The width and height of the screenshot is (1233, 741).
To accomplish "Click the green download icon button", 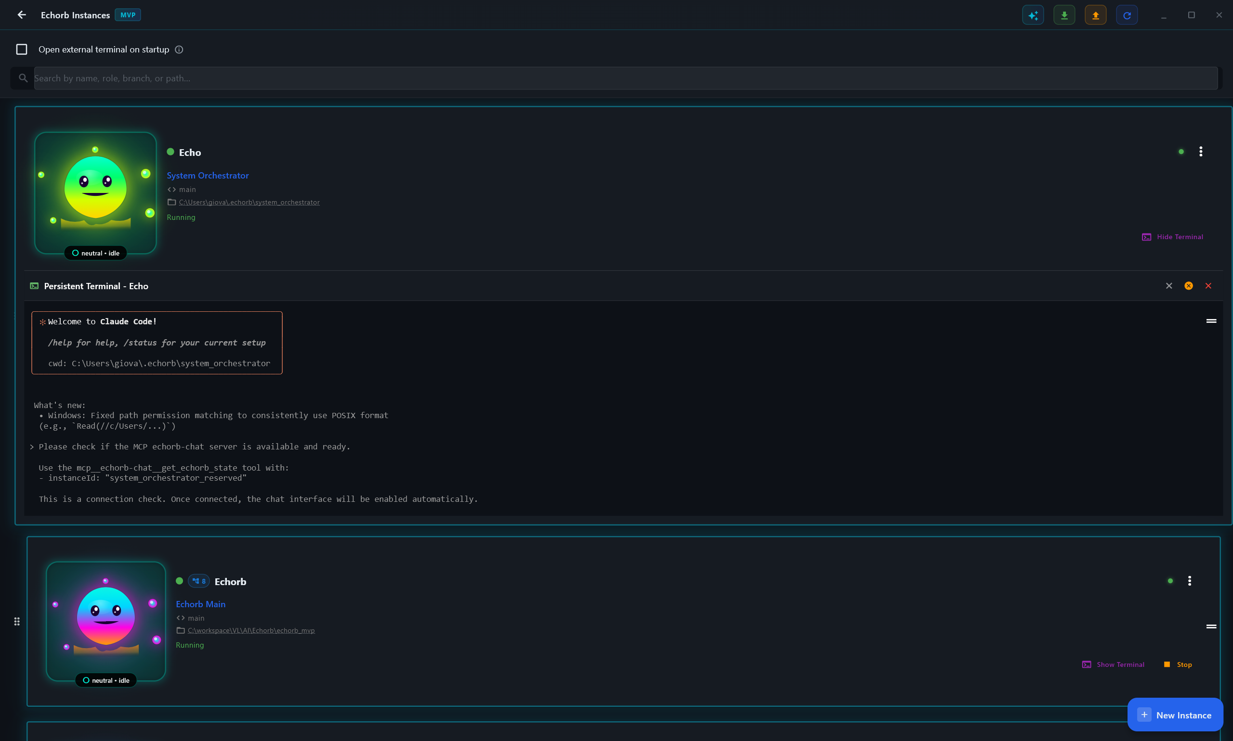I will click(x=1064, y=15).
